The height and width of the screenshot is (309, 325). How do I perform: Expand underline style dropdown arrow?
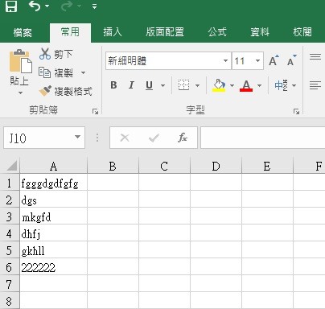click(162, 85)
